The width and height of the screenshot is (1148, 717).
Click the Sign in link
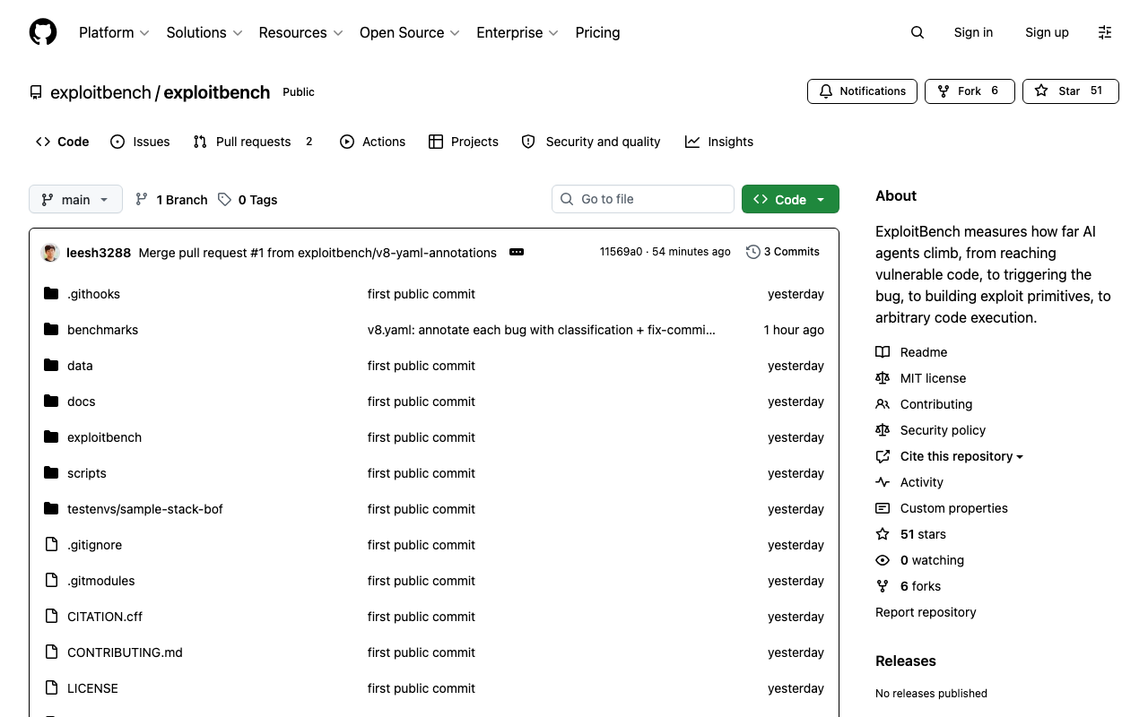tap(973, 32)
